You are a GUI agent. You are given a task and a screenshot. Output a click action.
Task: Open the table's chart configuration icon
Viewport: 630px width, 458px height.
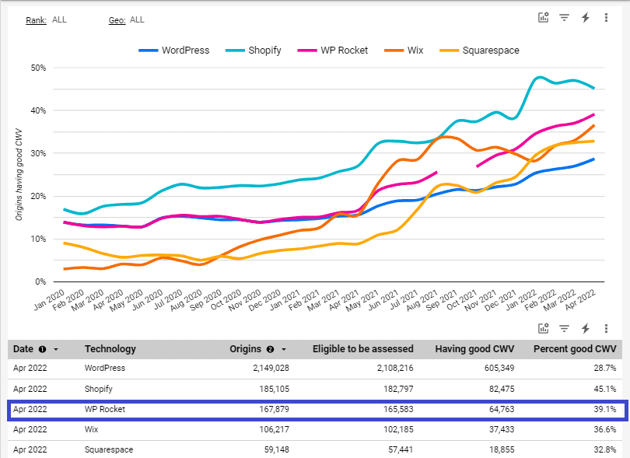[x=544, y=328]
